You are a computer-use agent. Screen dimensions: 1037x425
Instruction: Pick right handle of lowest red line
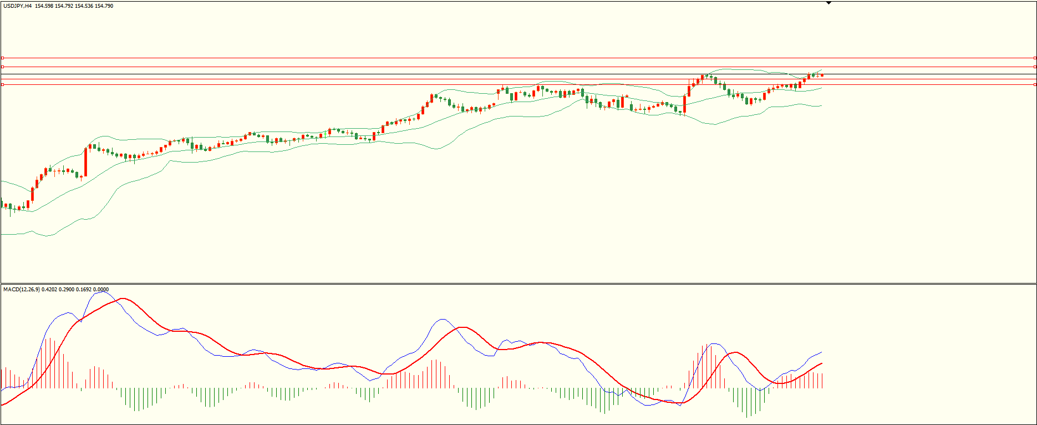pos(1035,84)
